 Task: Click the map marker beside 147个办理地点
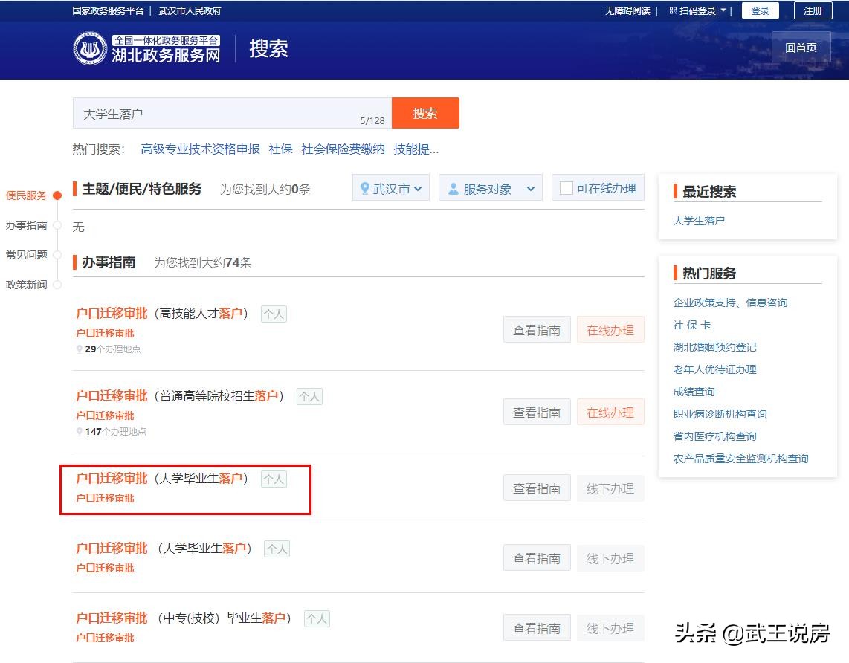79,431
